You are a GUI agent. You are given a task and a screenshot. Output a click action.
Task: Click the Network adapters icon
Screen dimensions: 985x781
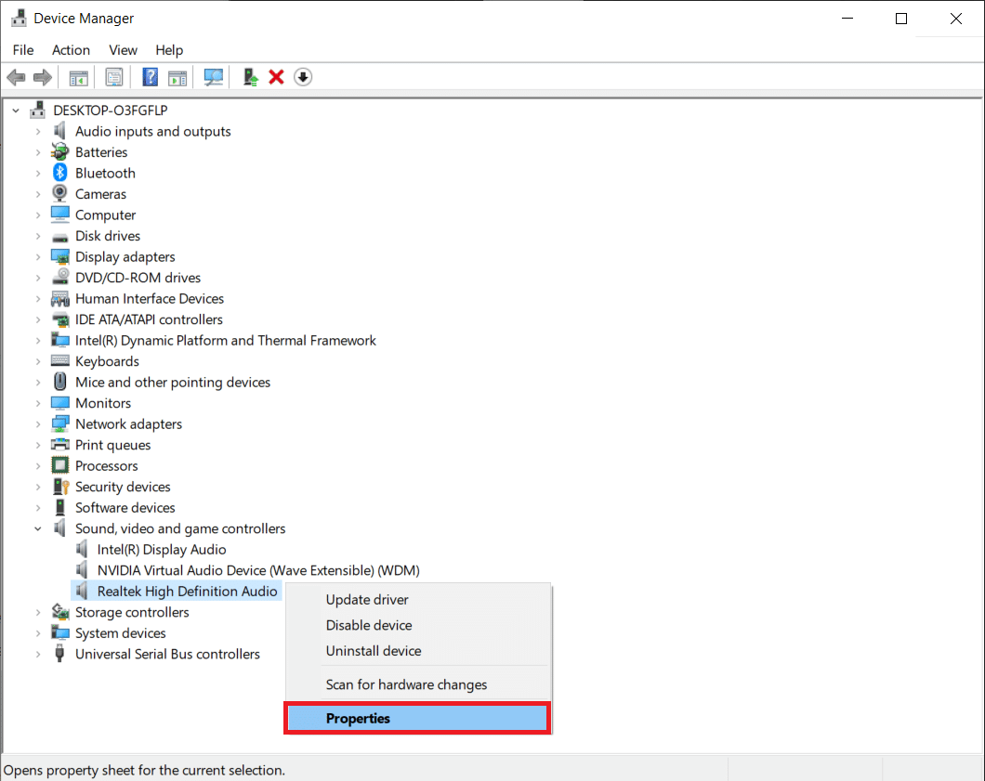pyautogui.click(x=60, y=423)
